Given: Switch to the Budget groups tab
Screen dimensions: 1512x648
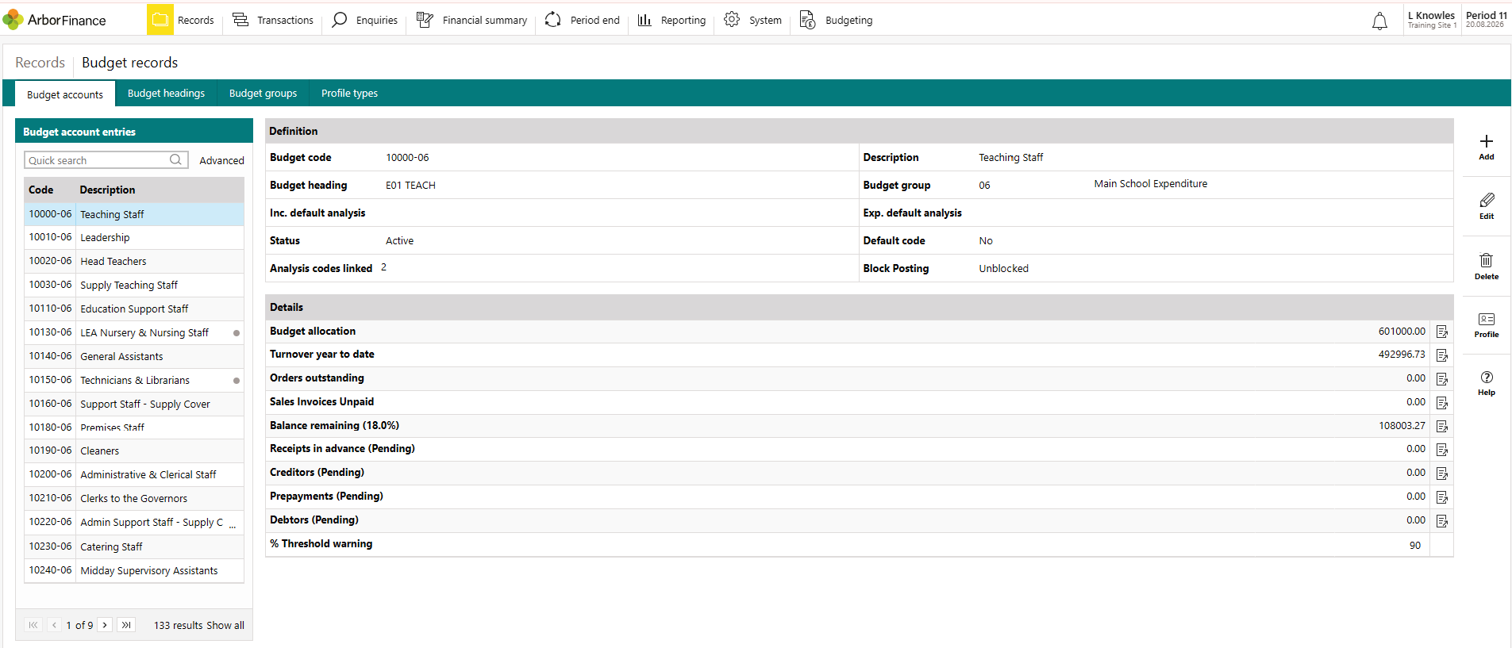Looking at the screenshot, I should pyautogui.click(x=263, y=94).
